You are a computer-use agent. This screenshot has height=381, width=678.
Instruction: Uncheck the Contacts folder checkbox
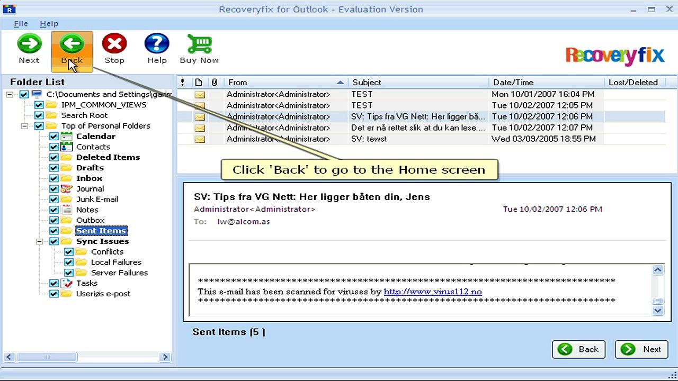[53, 147]
